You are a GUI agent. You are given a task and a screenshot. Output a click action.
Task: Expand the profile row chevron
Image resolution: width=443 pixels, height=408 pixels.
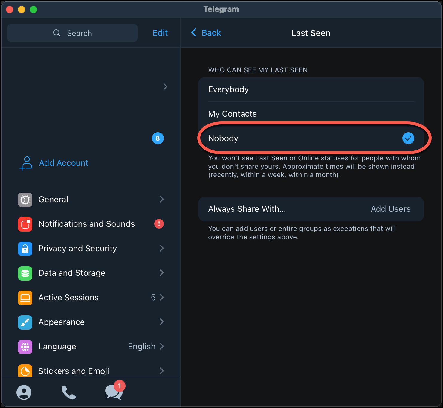(165, 87)
